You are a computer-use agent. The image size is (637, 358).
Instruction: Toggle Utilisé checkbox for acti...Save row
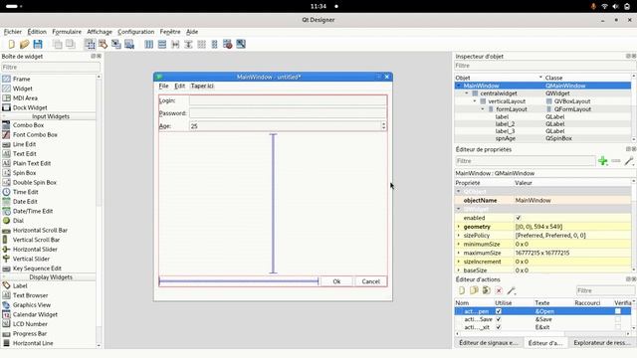click(499, 319)
